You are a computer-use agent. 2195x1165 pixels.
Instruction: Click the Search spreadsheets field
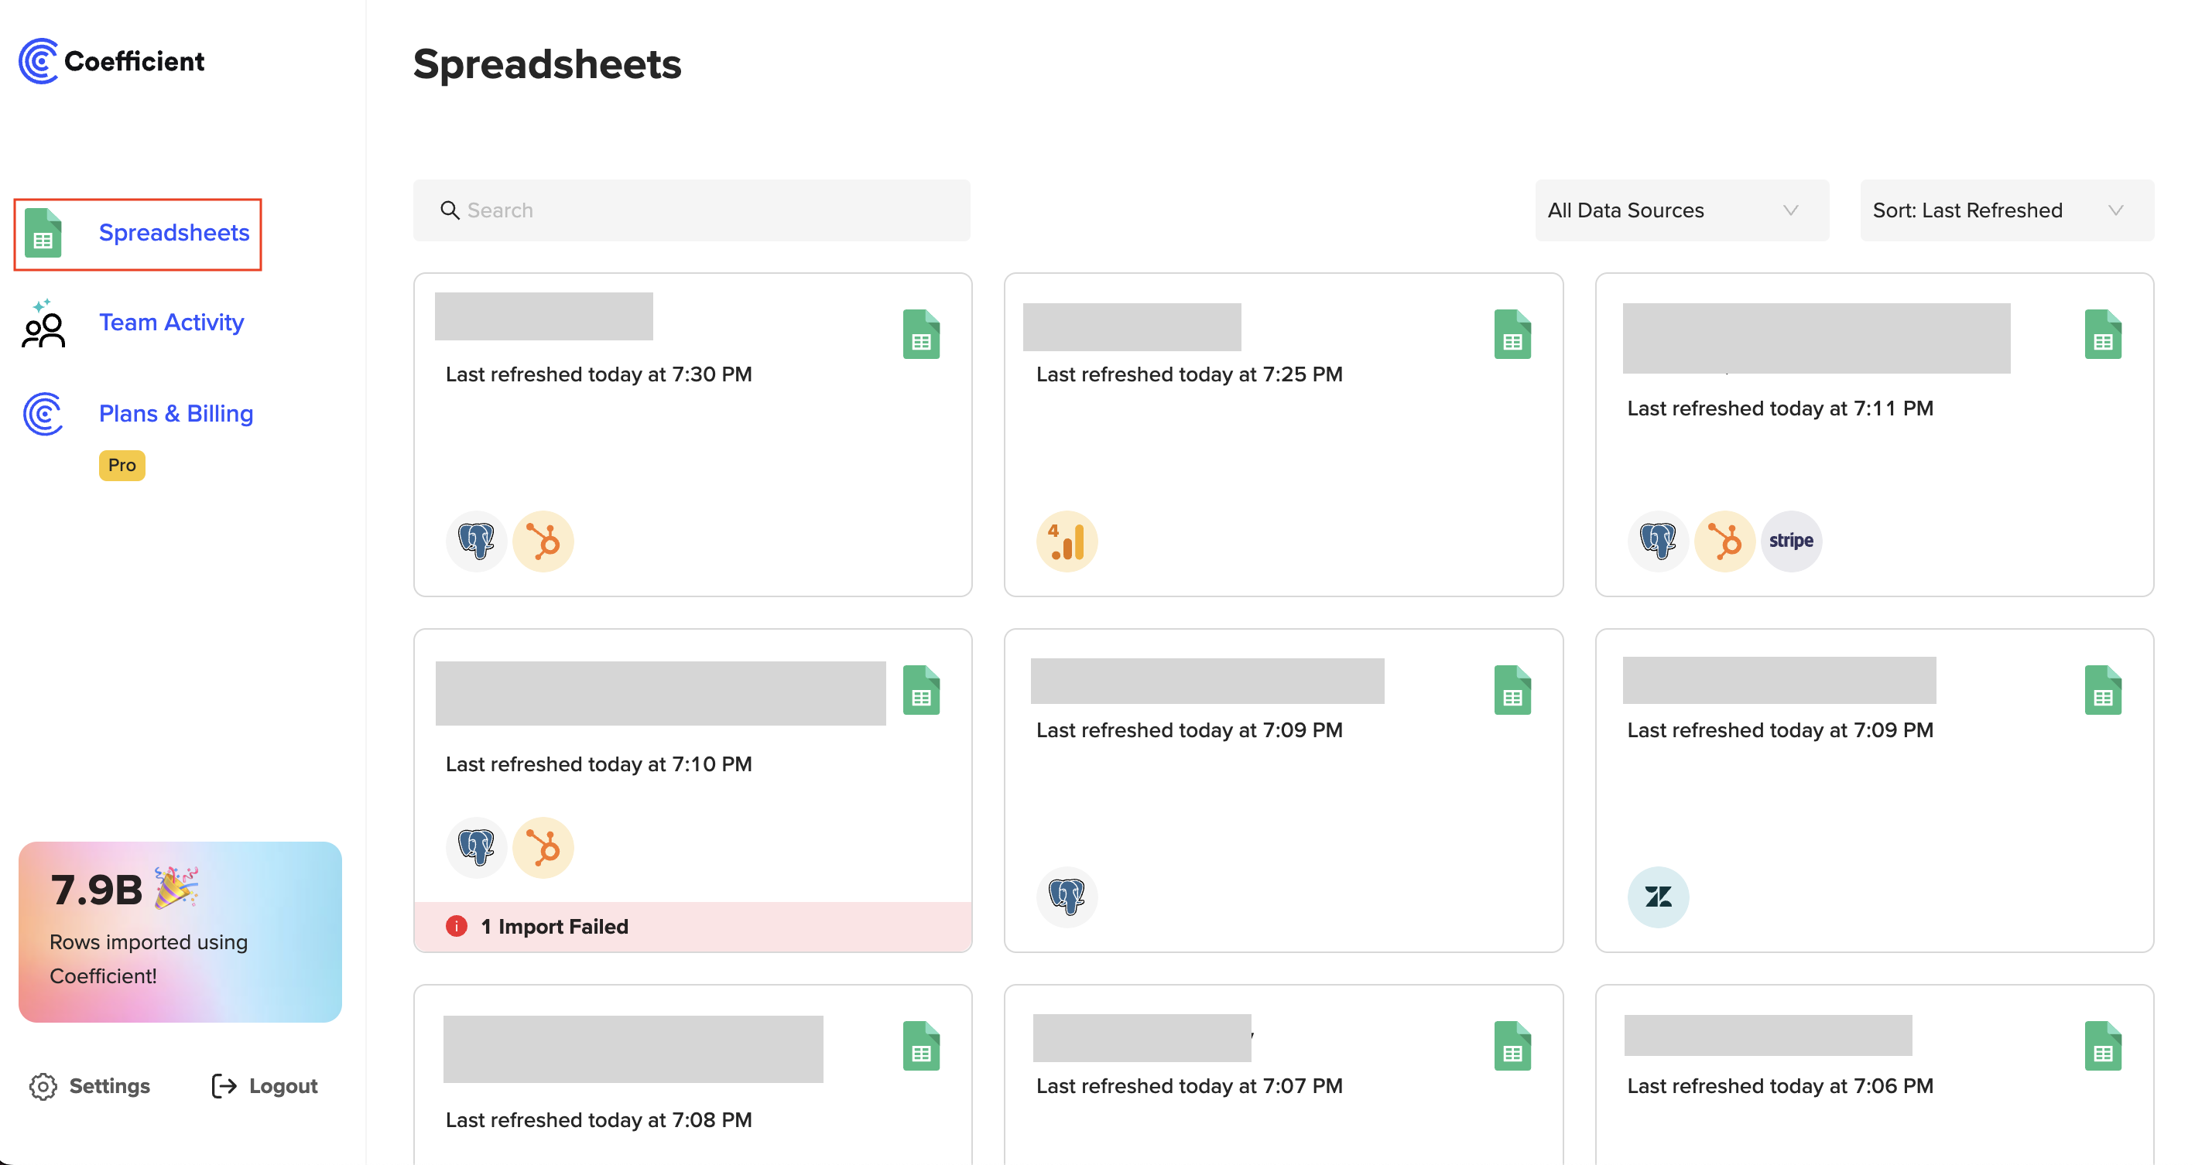point(692,210)
